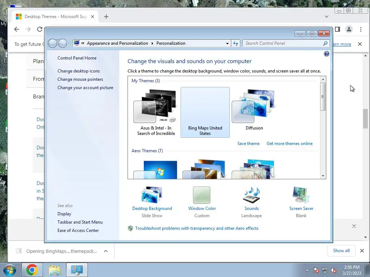The height and width of the screenshot is (277, 370).
Task: Open Desktop Background slide show settings
Action: [x=152, y=202]
